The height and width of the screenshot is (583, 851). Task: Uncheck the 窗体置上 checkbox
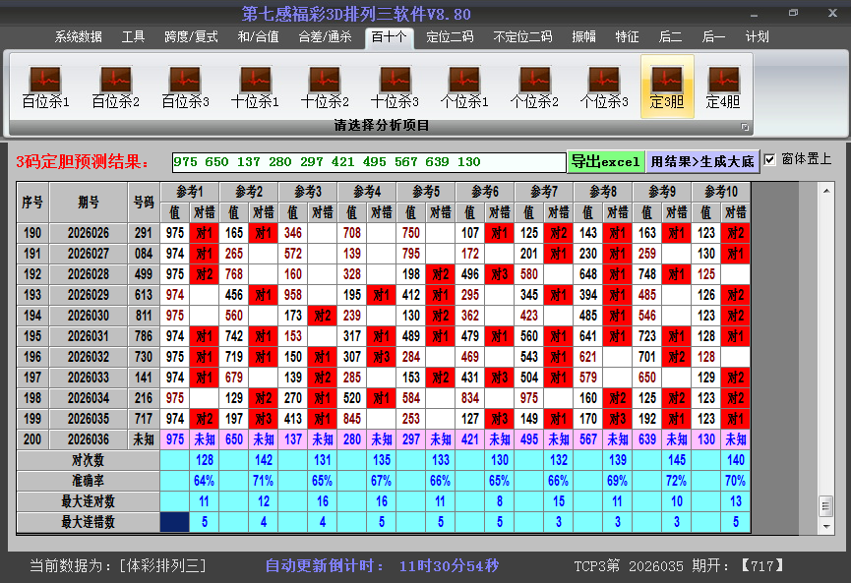pyautogui.click(x=769, y=159)
